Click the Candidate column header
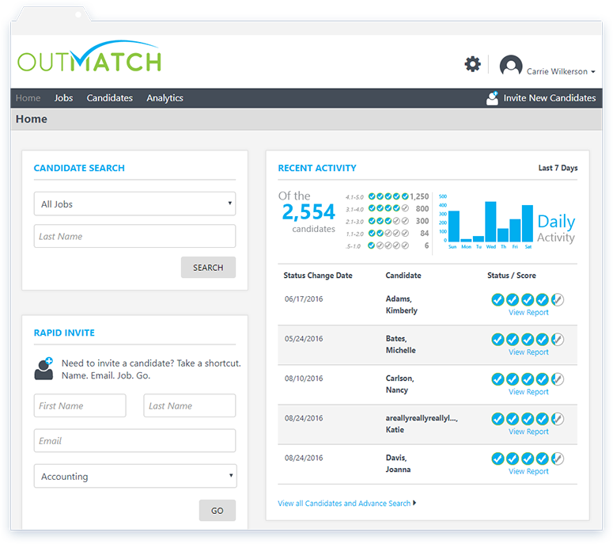This screenshot has height=544, width=613. pyautogui.click(x=403, y=275)
